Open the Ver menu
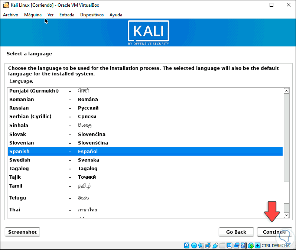The height and width of the screenshot is (250, 296). point(51,15)
